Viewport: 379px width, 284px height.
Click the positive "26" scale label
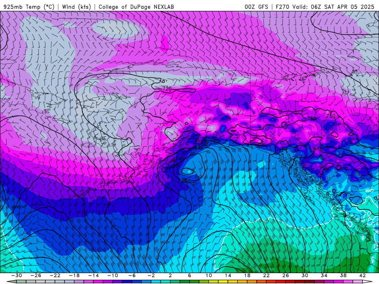pos(286,275)
